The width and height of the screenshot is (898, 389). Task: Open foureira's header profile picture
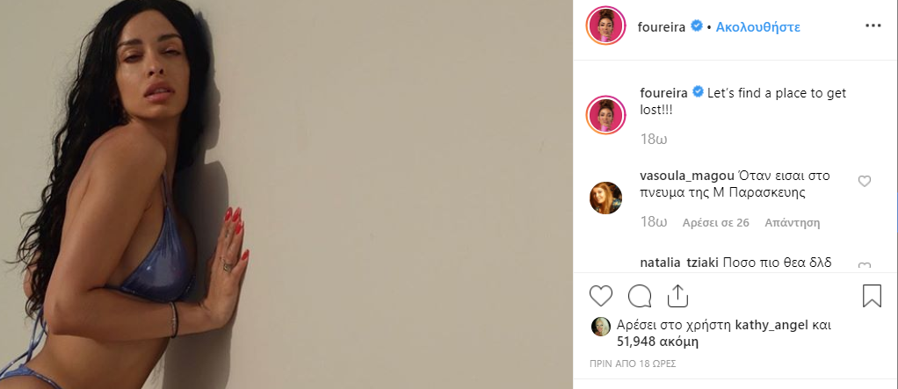[606, 25]
